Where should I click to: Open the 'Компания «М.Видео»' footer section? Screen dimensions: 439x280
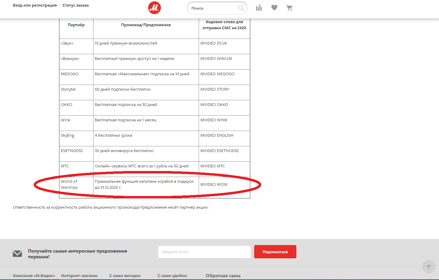pos(34,275)
